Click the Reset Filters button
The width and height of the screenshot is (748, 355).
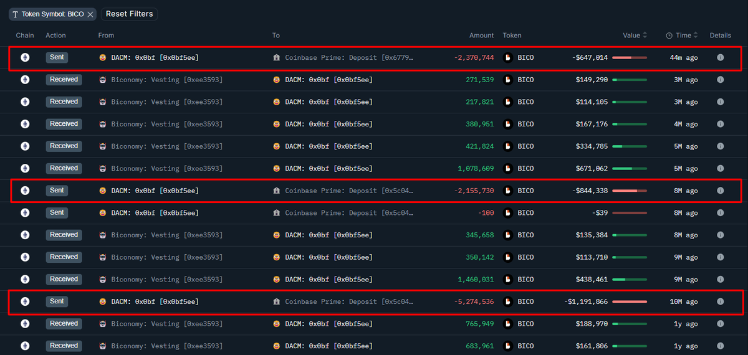129,14
